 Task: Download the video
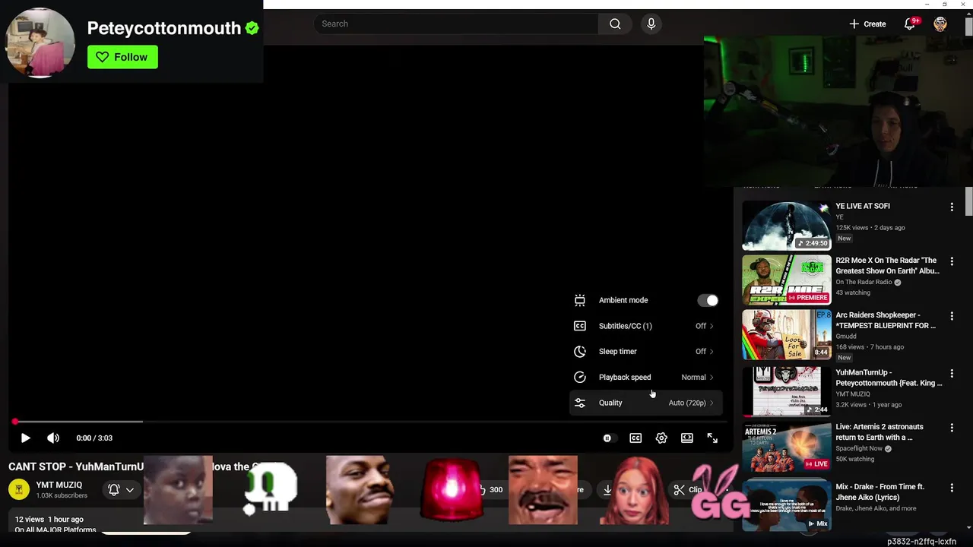coord(607,490)
